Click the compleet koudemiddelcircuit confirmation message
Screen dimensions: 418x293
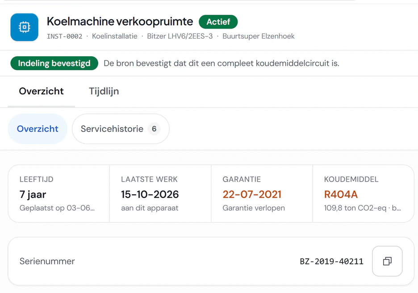pyautogui.click(x=221, y=64)
